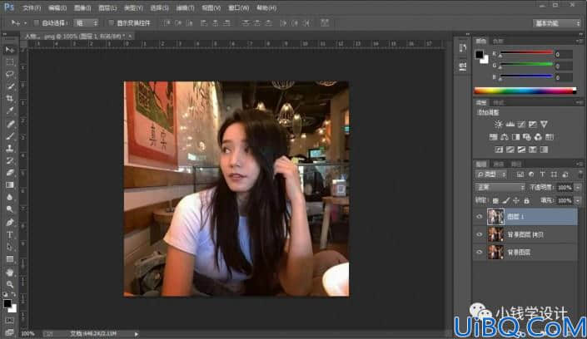Select the Dodge tool

10,209
